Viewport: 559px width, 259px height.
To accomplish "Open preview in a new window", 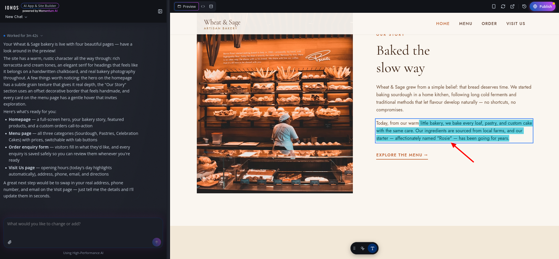I will (x=512, y=6).
